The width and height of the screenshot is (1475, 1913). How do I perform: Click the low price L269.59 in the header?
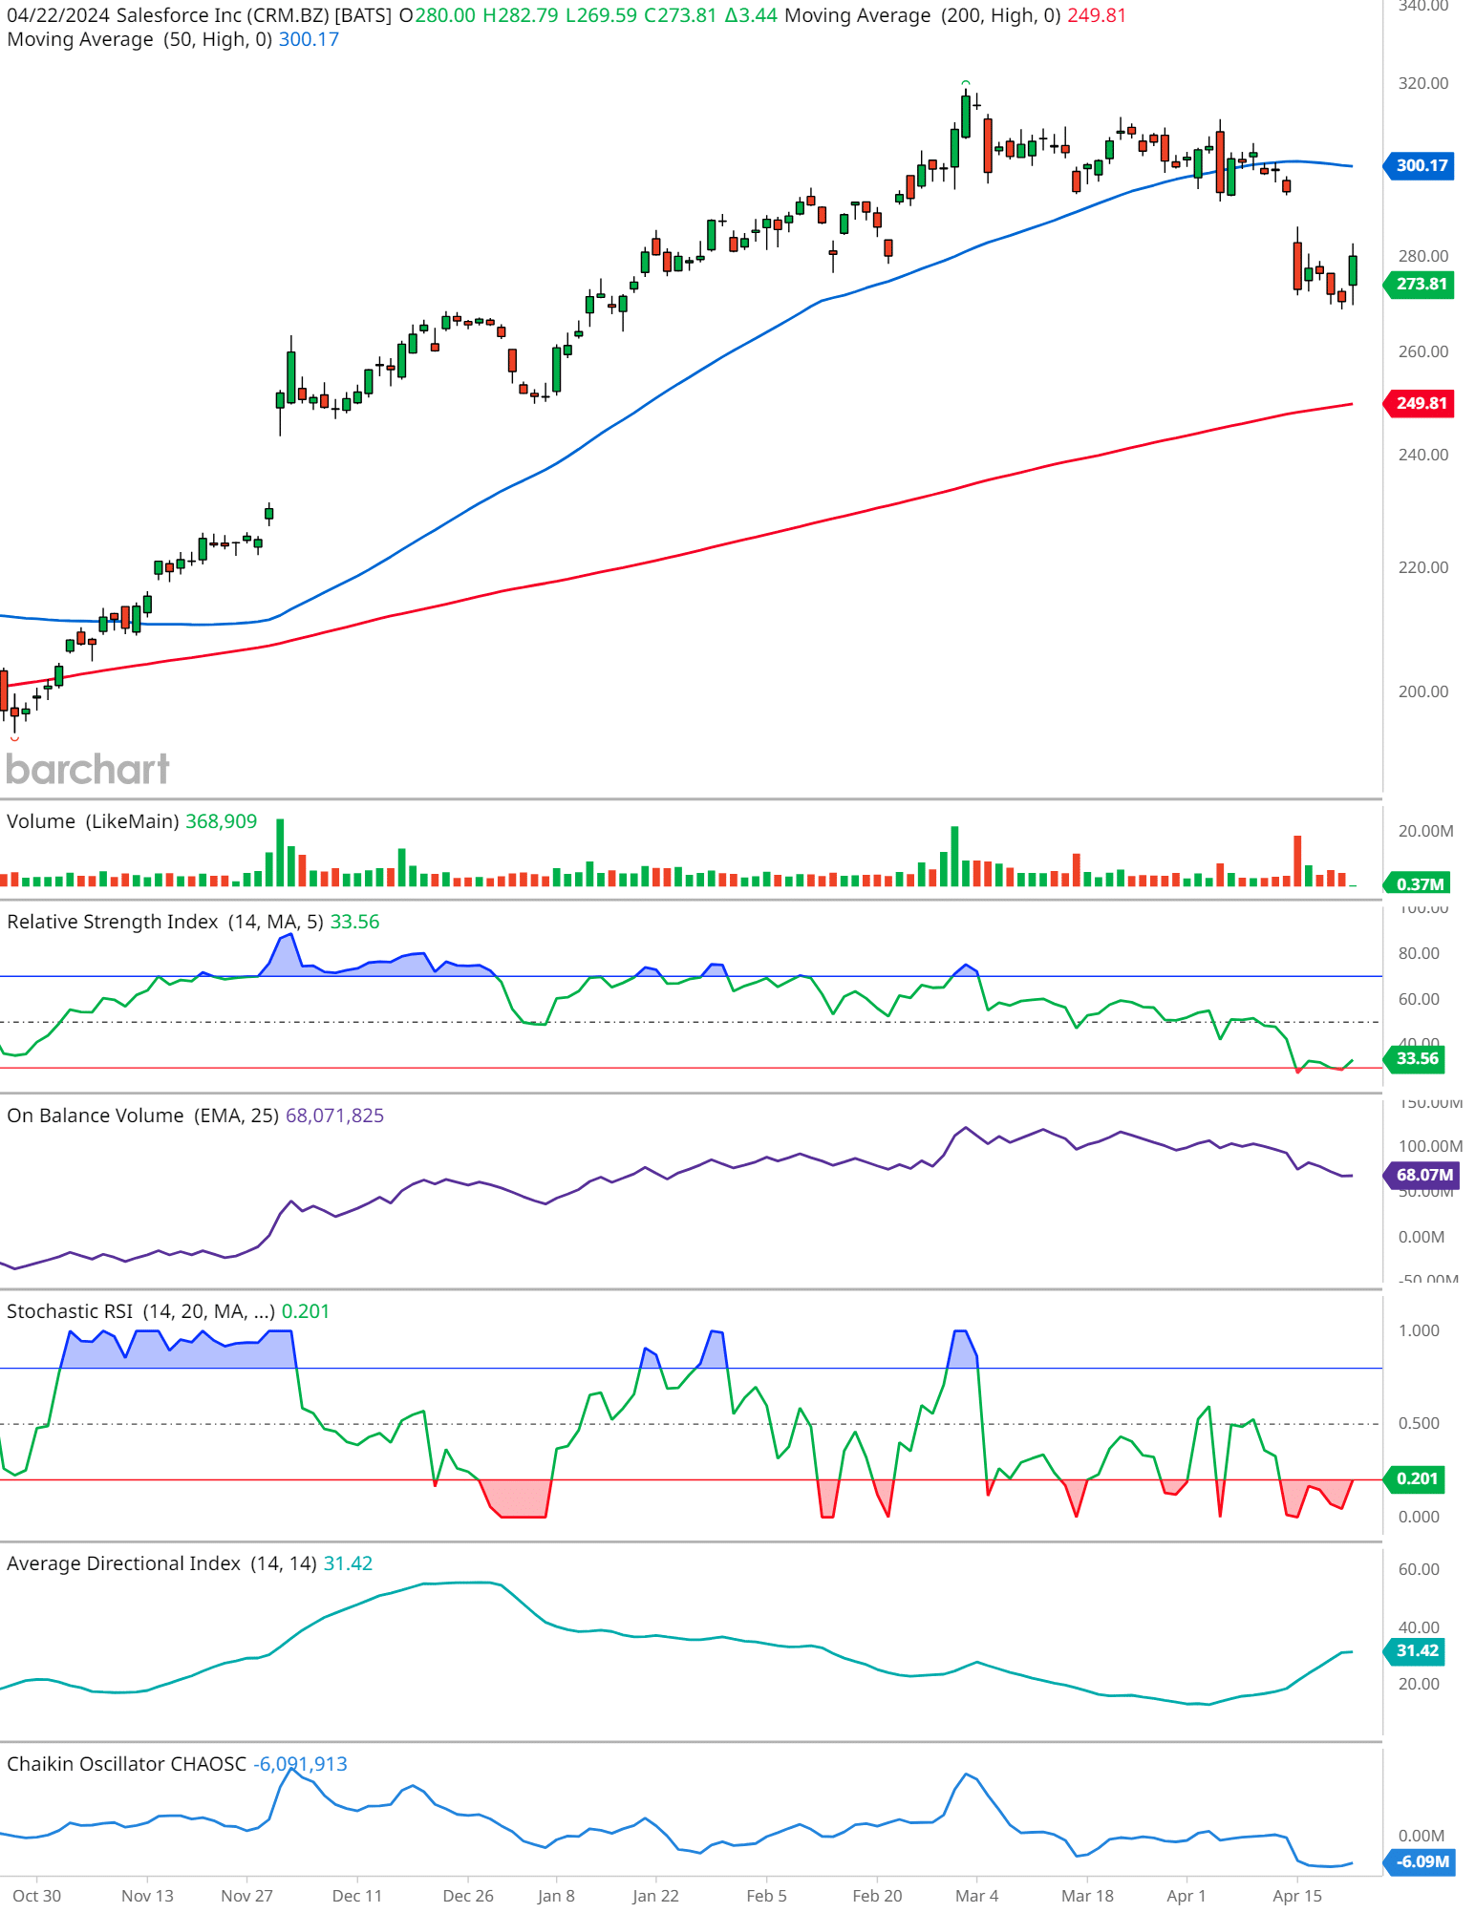[601, 15]
